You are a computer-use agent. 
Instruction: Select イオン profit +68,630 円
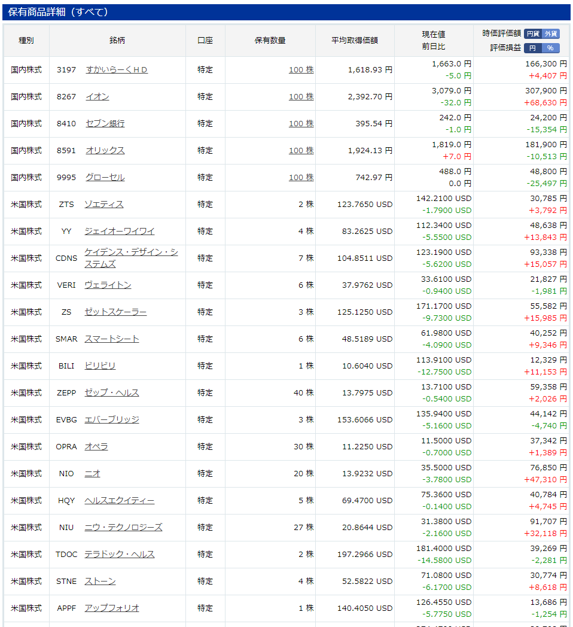pos(545,103)
